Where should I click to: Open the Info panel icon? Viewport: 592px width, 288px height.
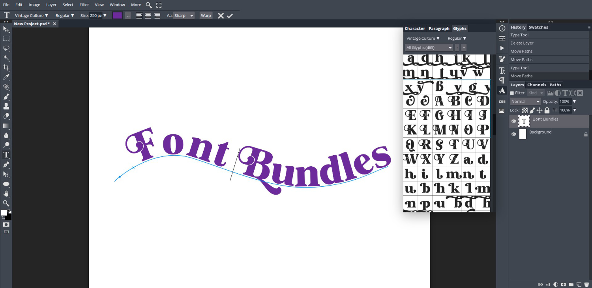coord(502,28)
